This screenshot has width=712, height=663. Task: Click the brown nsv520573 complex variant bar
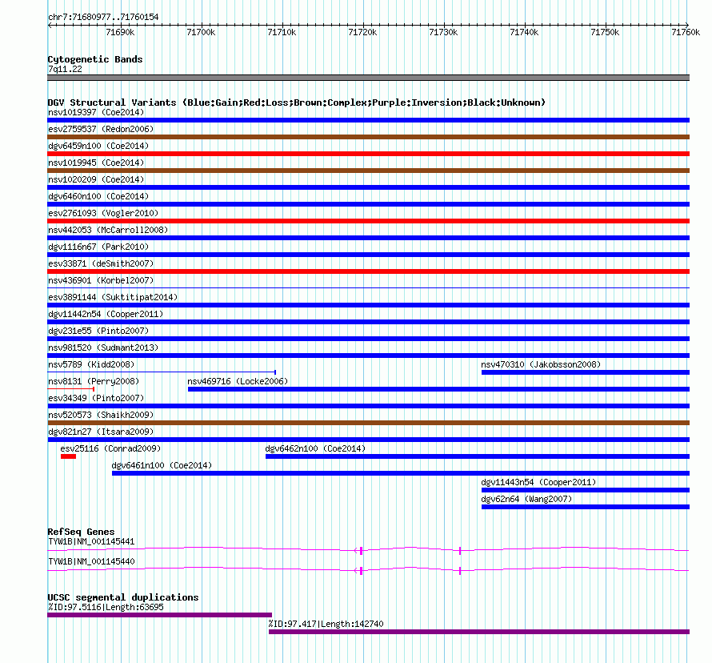(369, 423)
